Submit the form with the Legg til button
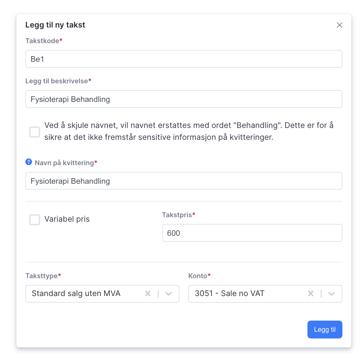Viewport: 364px width, 363px height. tap(325, 330)
